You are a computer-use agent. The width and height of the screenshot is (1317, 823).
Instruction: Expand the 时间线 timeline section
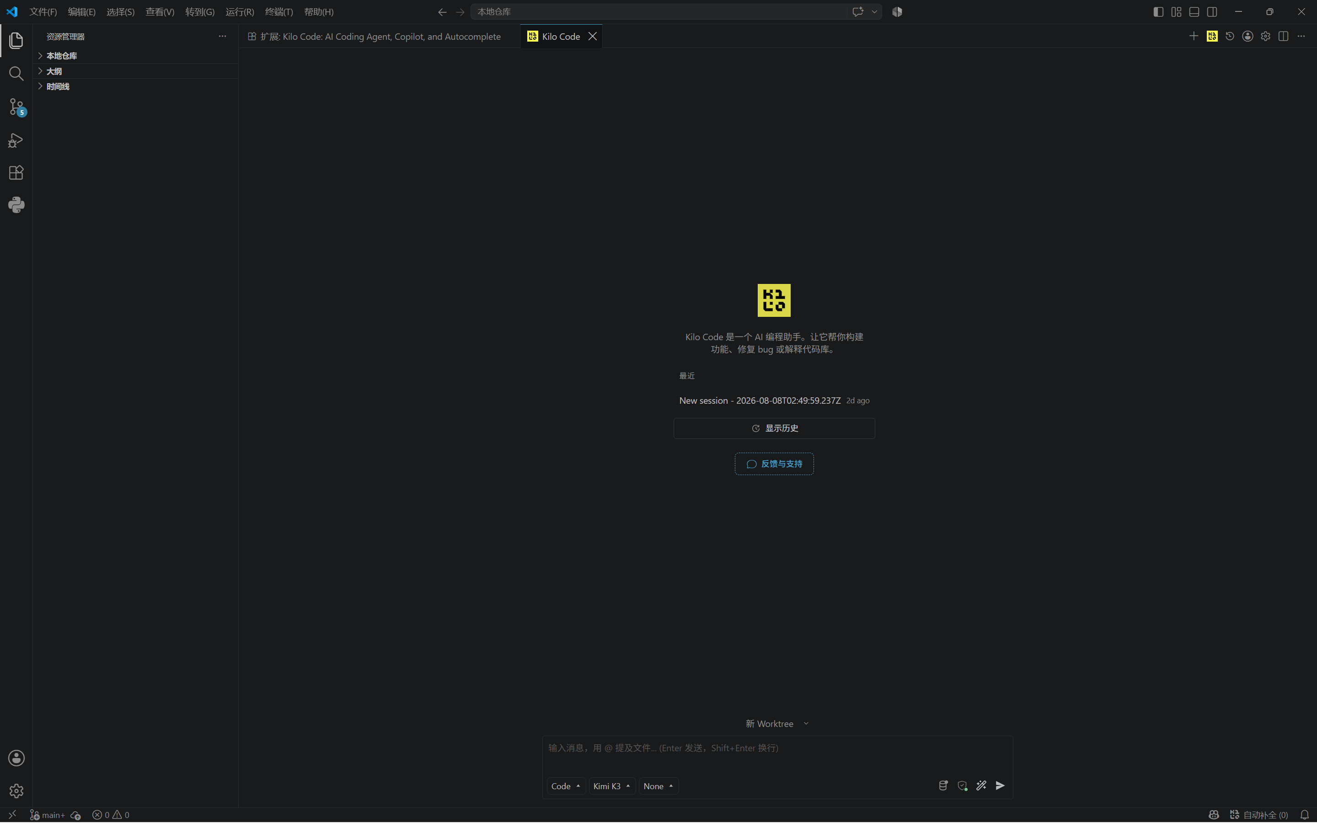(x=135, y=86)
